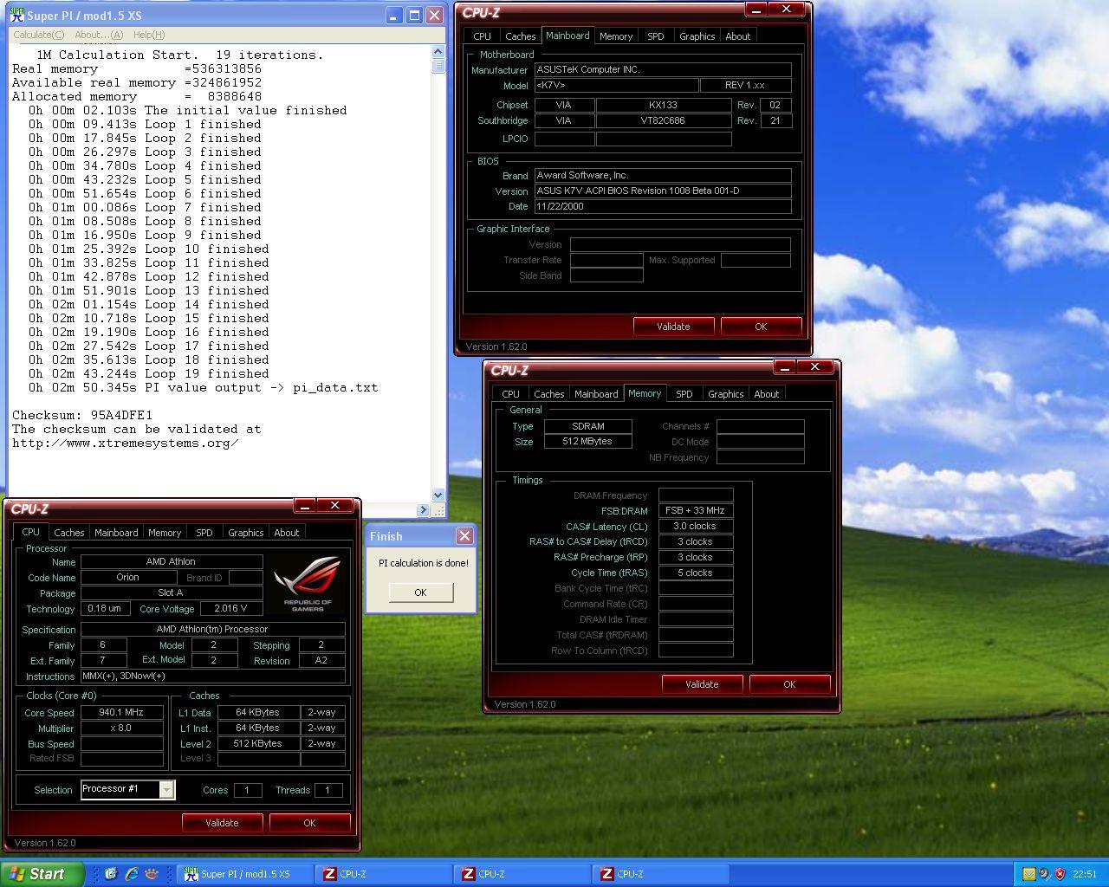Launch Internet Explorer from Quick Launch

[131, 874]
